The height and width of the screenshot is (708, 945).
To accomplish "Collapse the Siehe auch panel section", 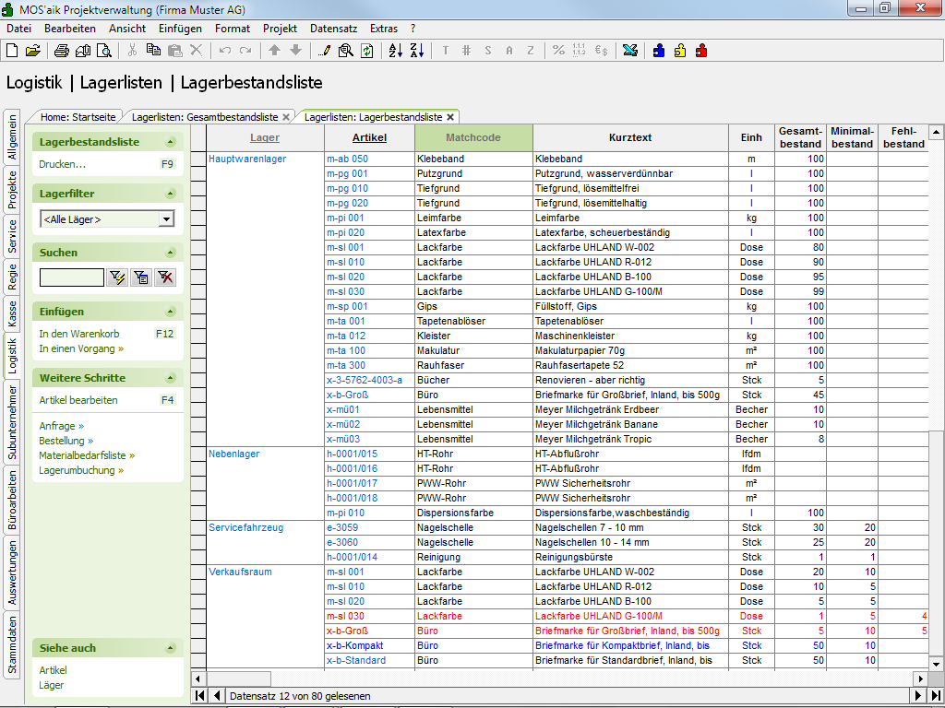I will click(x=170, y=648).
